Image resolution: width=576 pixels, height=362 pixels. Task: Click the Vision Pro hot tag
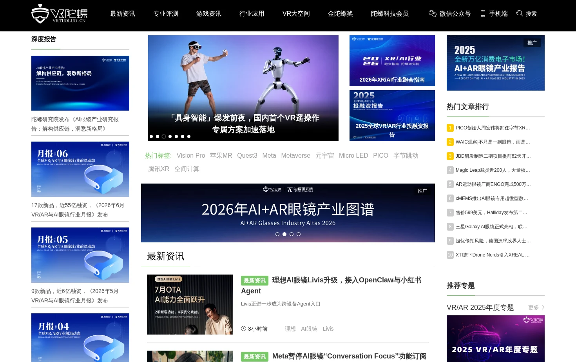[x=191, y=156]
